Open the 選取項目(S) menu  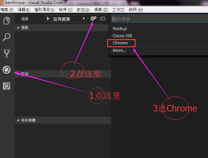[x=44, y=10]
